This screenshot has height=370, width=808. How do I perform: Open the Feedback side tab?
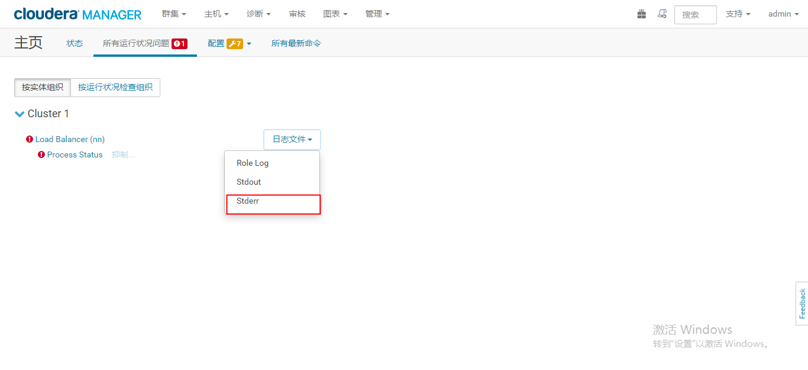(x=802, y=304)
